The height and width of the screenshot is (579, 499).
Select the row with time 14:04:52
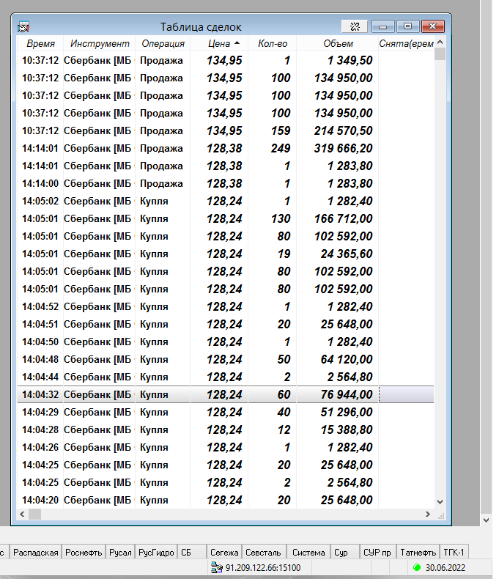pyautogui.click(x=226, y=306)
